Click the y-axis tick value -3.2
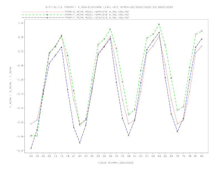Image resolution: width=220 pixels, height=170 pixels. coord(20,108)
